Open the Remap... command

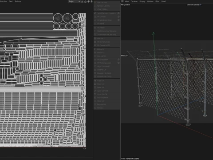click(106, 108)
